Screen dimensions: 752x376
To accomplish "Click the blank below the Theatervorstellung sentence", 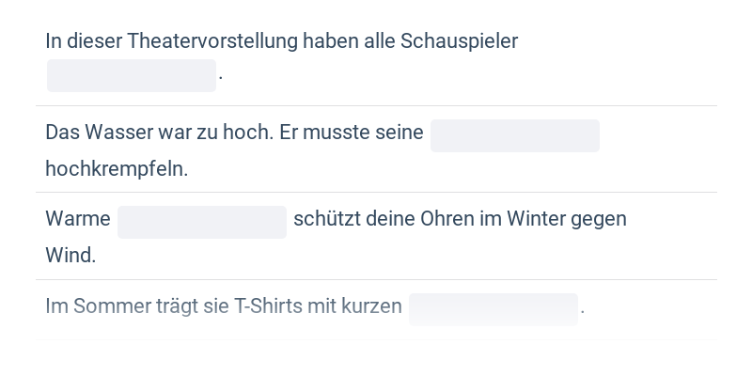I will tap(132, 75).
